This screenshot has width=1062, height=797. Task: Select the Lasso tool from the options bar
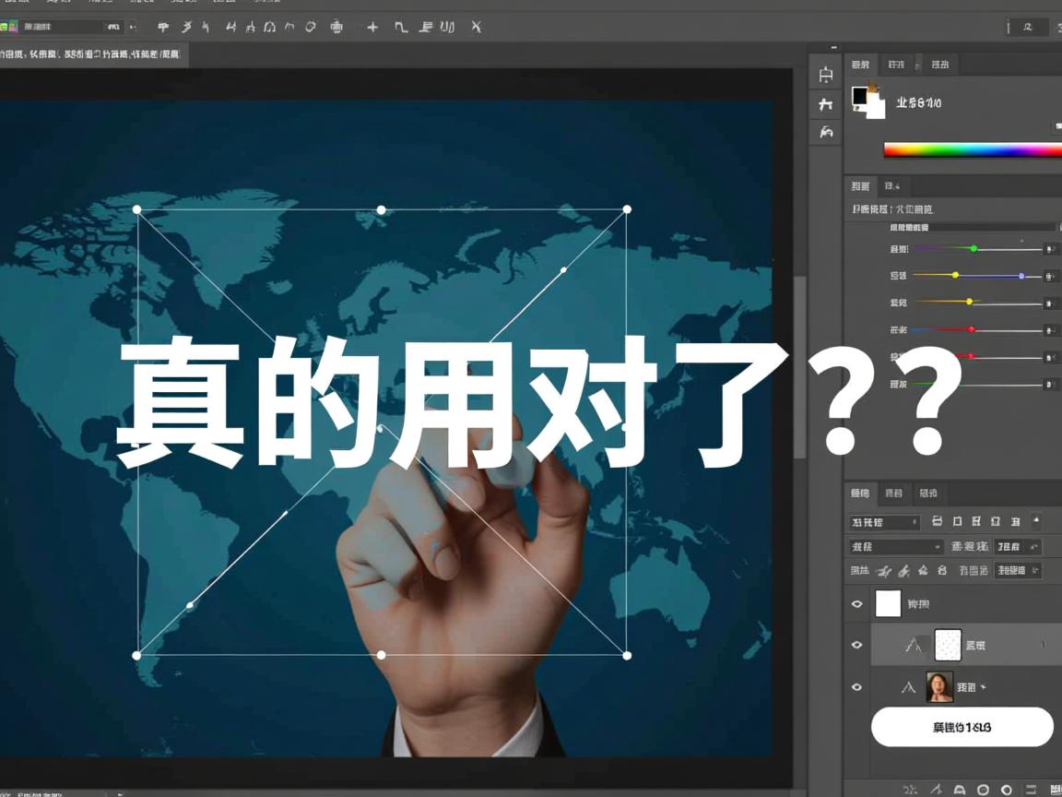coord(188,27)
